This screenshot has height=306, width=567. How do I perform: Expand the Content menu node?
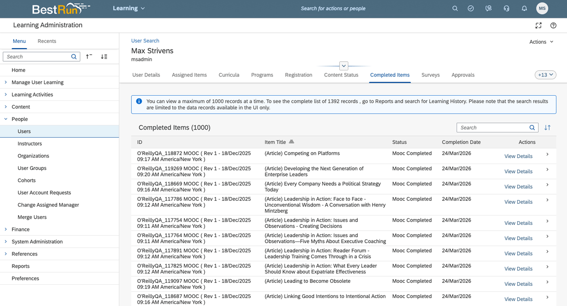tap(6, 107)
